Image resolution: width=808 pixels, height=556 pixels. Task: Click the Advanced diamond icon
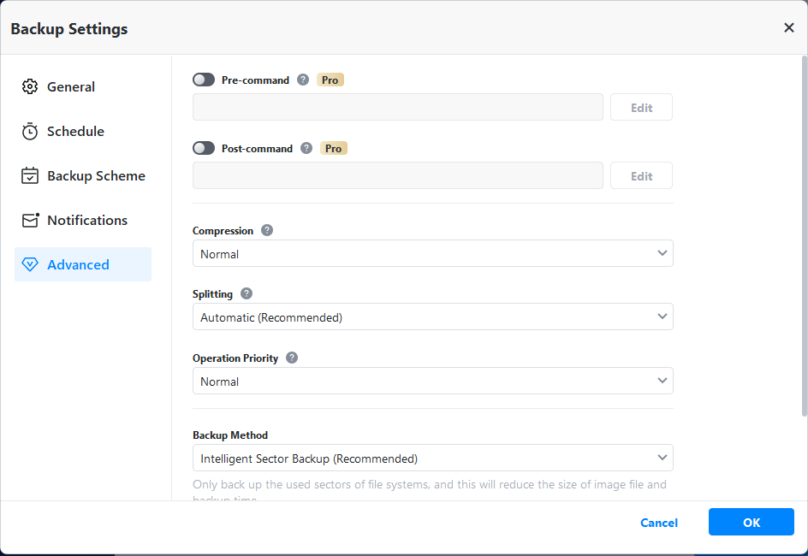click(x=30, y=264)
